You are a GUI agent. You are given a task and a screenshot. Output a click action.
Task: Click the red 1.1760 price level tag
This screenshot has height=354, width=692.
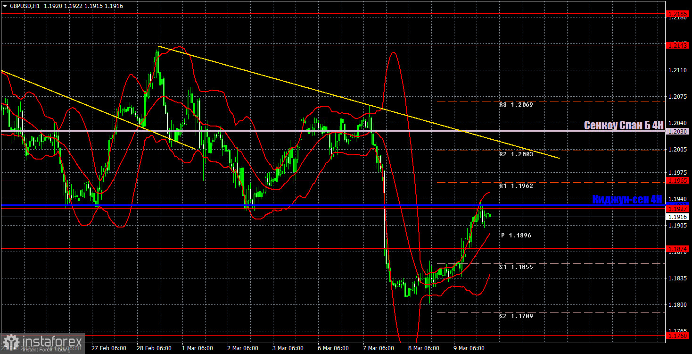(678, 335)
